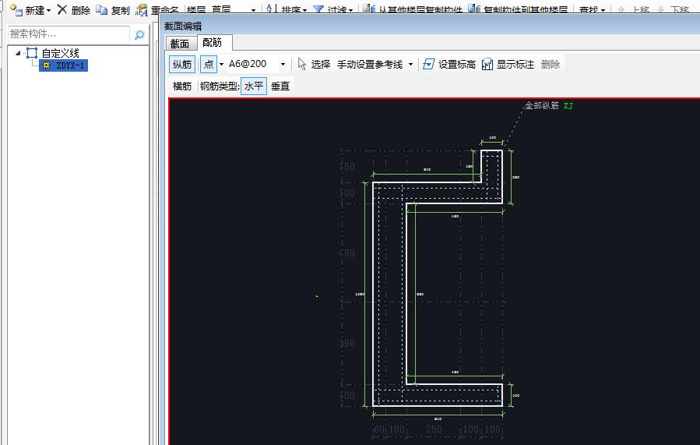Click the 下移 move-down arrow icon
The height and width of the screenshot is (445, 700).
point(661,10)
